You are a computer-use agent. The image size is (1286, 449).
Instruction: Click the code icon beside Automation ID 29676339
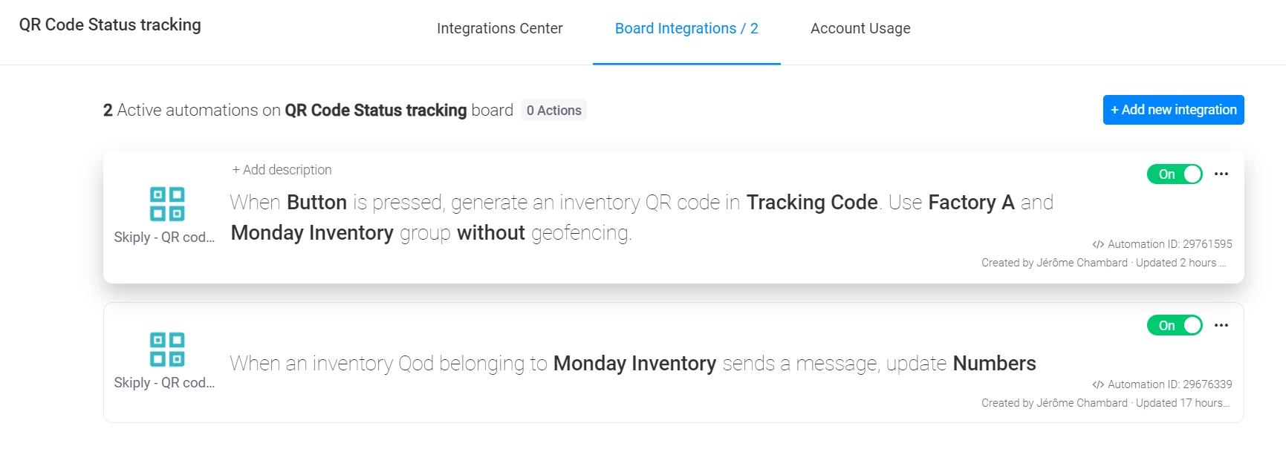[1098, 384]
